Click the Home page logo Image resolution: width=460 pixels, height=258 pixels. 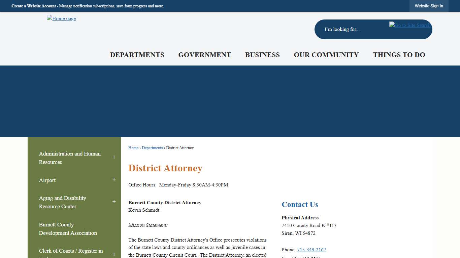[x=61, y=18]
